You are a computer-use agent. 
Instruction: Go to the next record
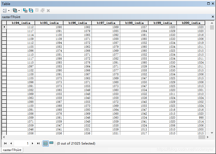click(33, 144)
